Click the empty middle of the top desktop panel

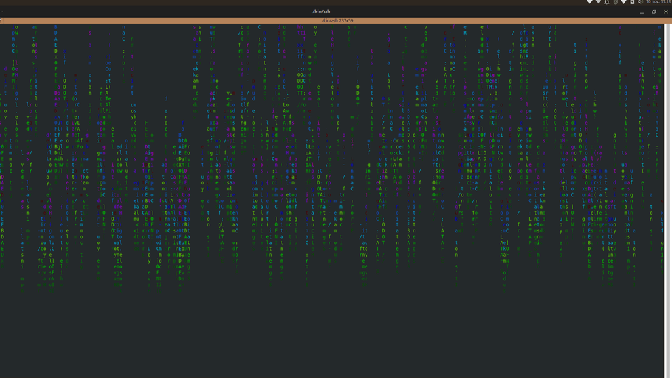[328, 3]
